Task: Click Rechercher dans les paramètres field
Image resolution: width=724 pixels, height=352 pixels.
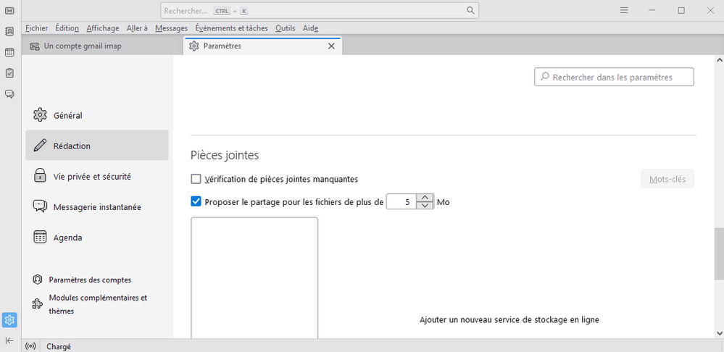Action: pyautogui.click(x=614, y=77)
